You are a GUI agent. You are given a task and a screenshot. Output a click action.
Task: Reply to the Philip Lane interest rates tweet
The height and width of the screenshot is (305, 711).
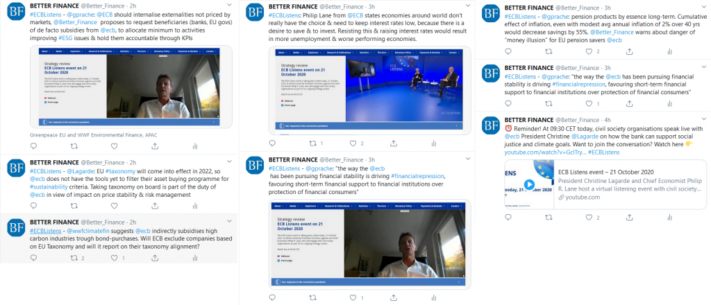coord(272,143)
